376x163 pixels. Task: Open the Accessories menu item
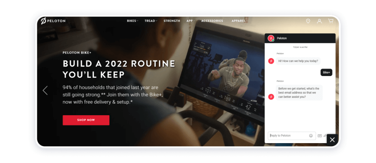pos(212,21)
